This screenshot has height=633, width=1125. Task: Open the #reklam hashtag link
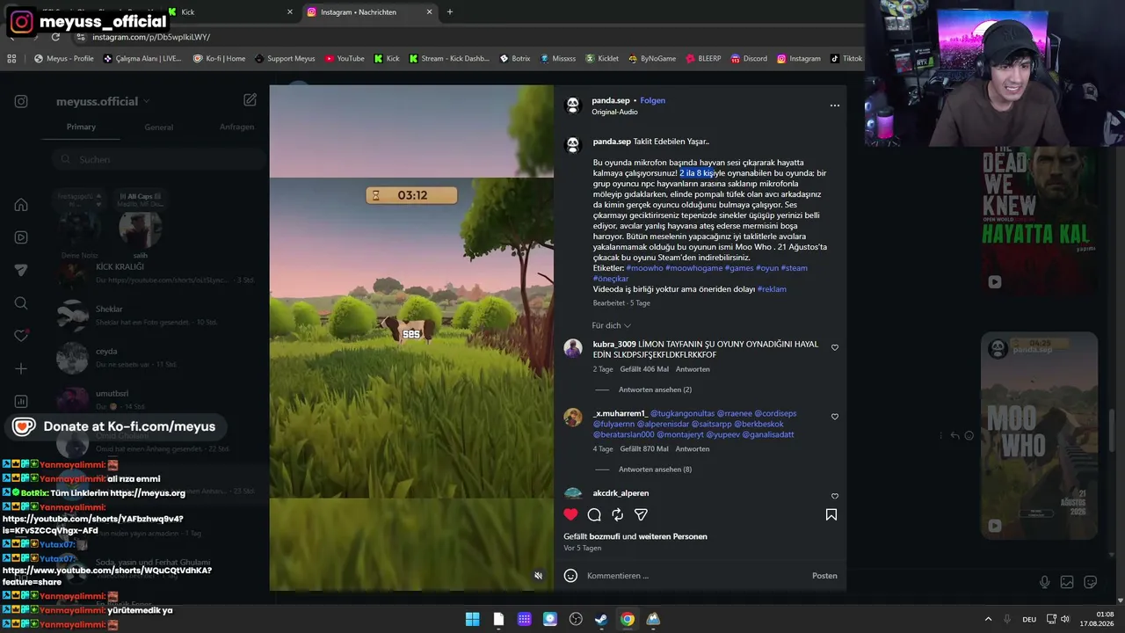(x=772, y=289)
